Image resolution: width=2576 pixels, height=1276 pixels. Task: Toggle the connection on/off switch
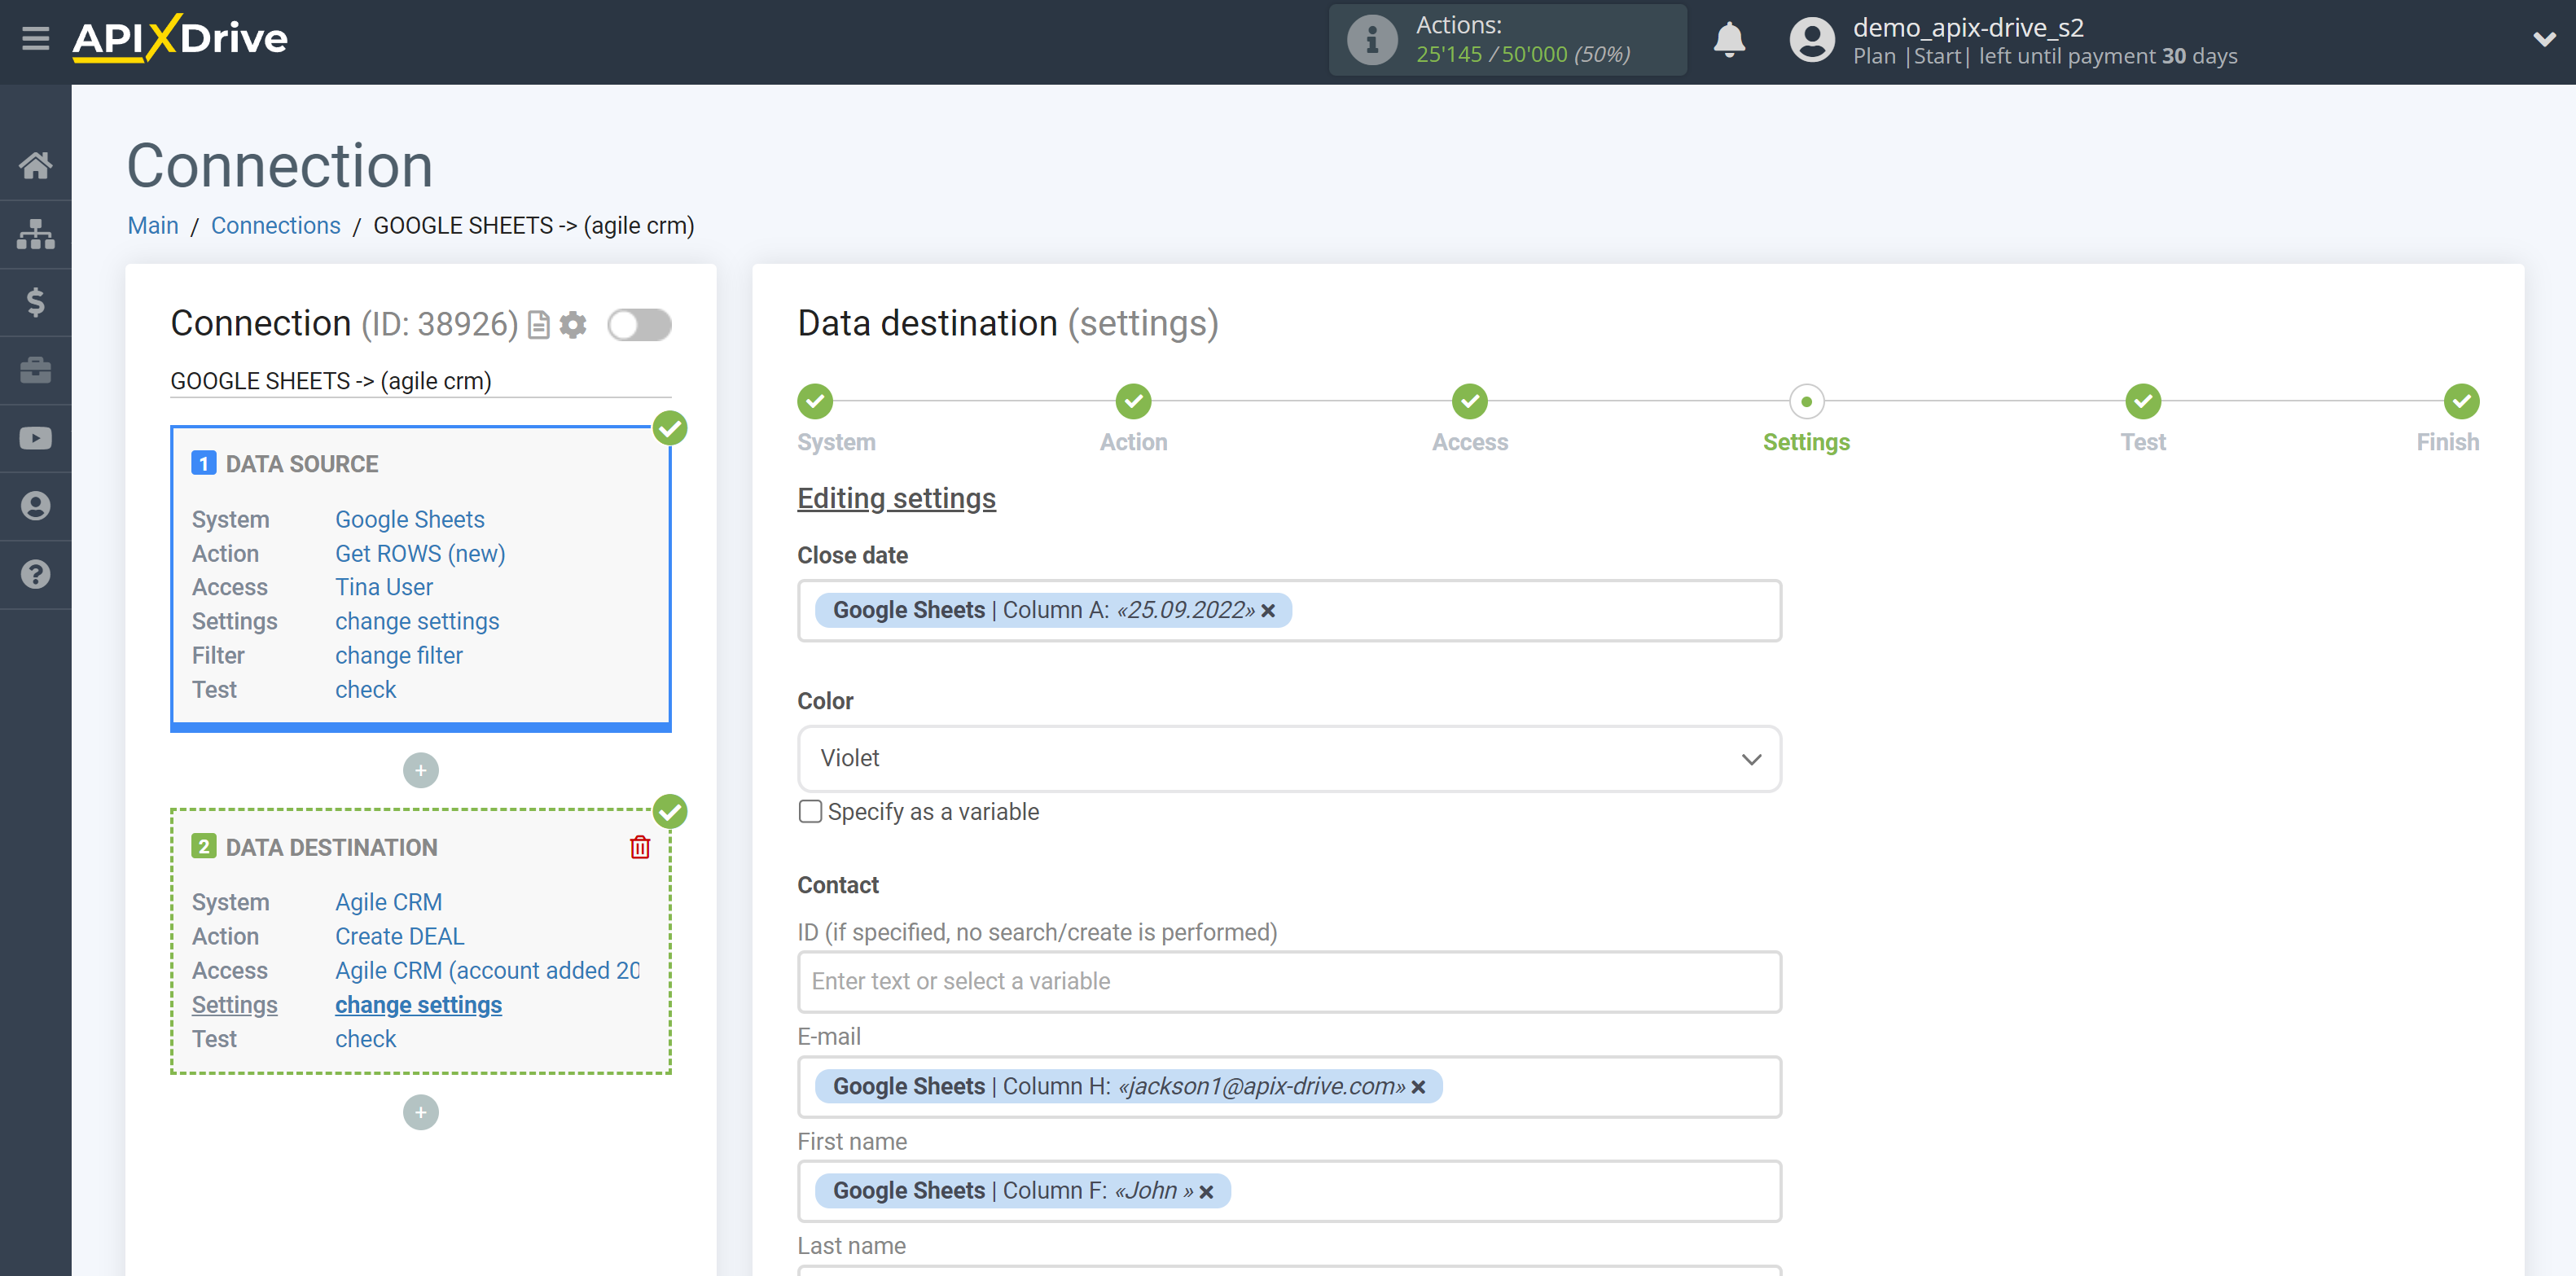click(x=640, y=325)
